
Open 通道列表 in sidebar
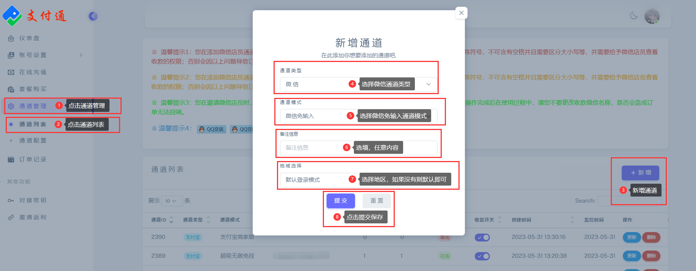[x=33, y=124]
